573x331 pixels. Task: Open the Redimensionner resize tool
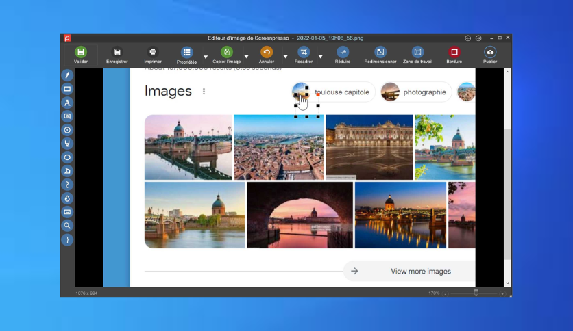point(380,52)
